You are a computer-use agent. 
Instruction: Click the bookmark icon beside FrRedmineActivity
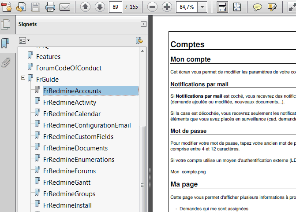tap(37, 101)
